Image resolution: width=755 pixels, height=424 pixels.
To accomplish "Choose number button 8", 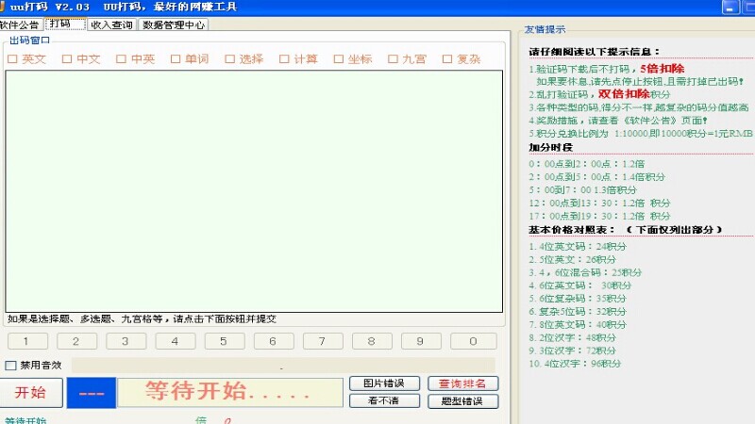I will point(372,341).
